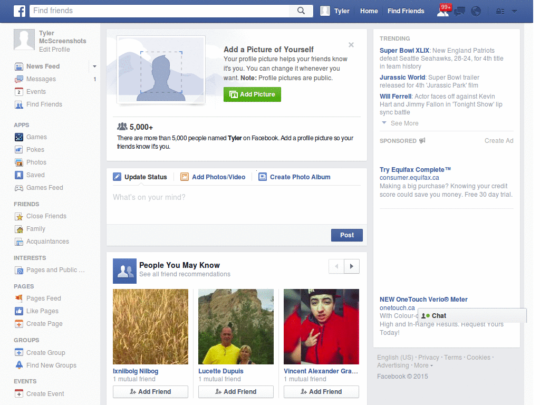Viewport: 540px width, 405px height.
Task: Open Will Ferrell trending topic
Action: [396, 97]
